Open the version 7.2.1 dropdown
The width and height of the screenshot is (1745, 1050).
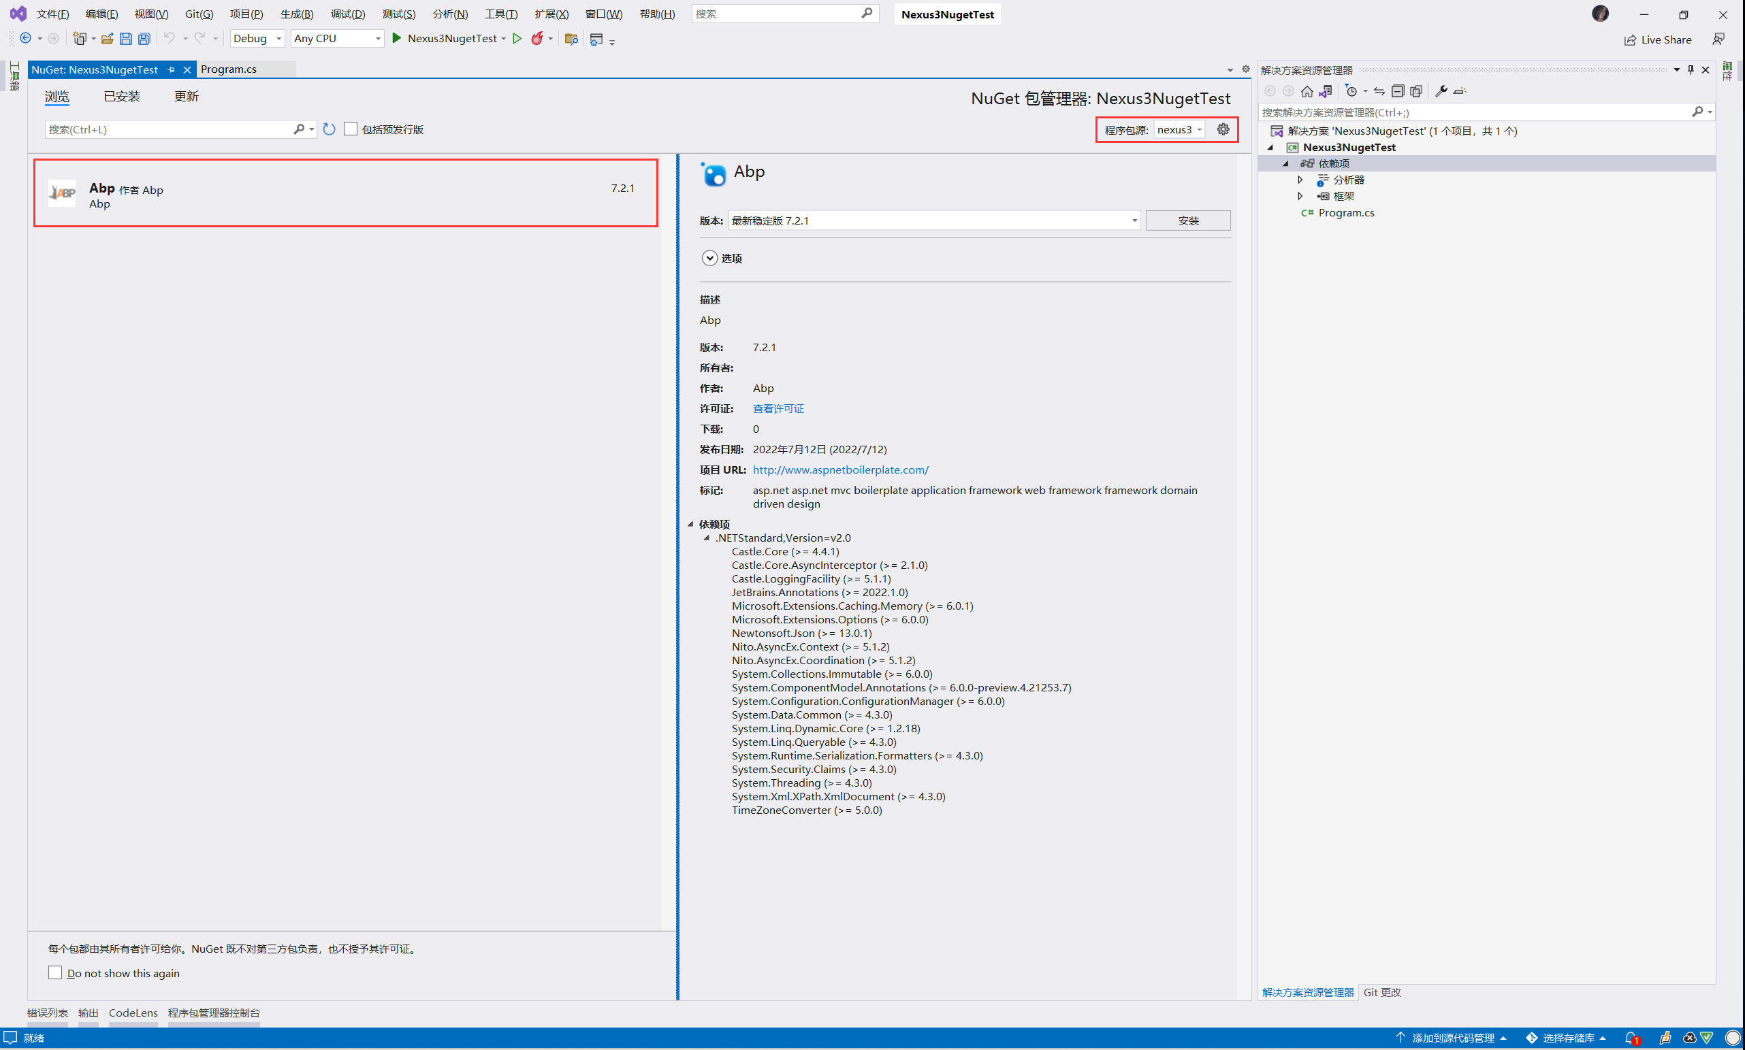(x=933, y=220)
